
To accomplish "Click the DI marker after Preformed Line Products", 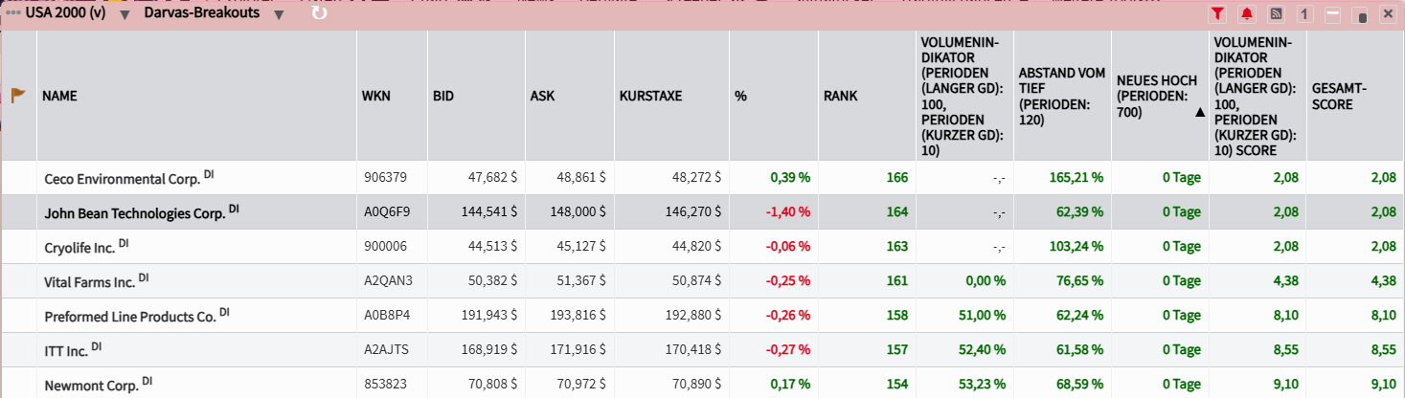I will pyautogui.click(x=224, y=312).
